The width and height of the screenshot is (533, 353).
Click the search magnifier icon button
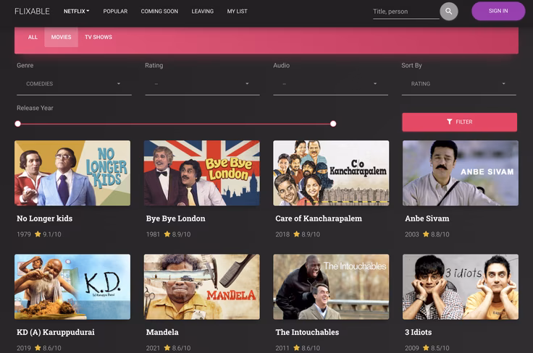(449, 11)
